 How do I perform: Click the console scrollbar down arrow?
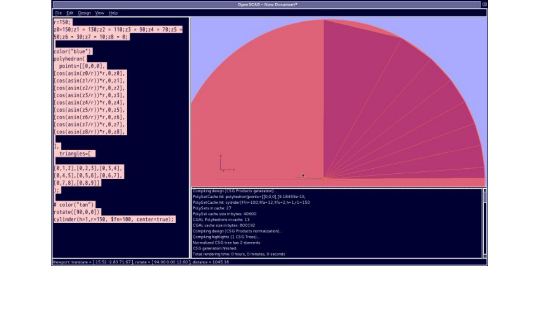pos(485,256)
